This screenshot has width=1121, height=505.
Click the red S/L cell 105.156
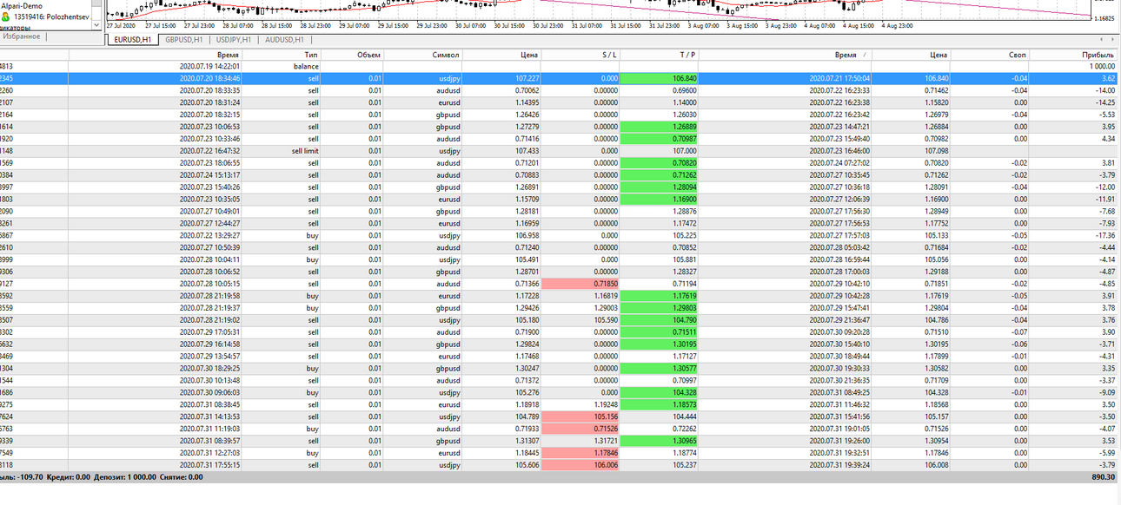point(580,416)
